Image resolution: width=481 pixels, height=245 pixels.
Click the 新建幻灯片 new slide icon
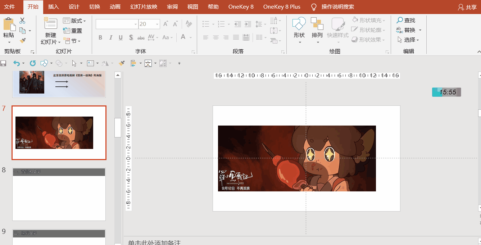click(x=51, y=23)
